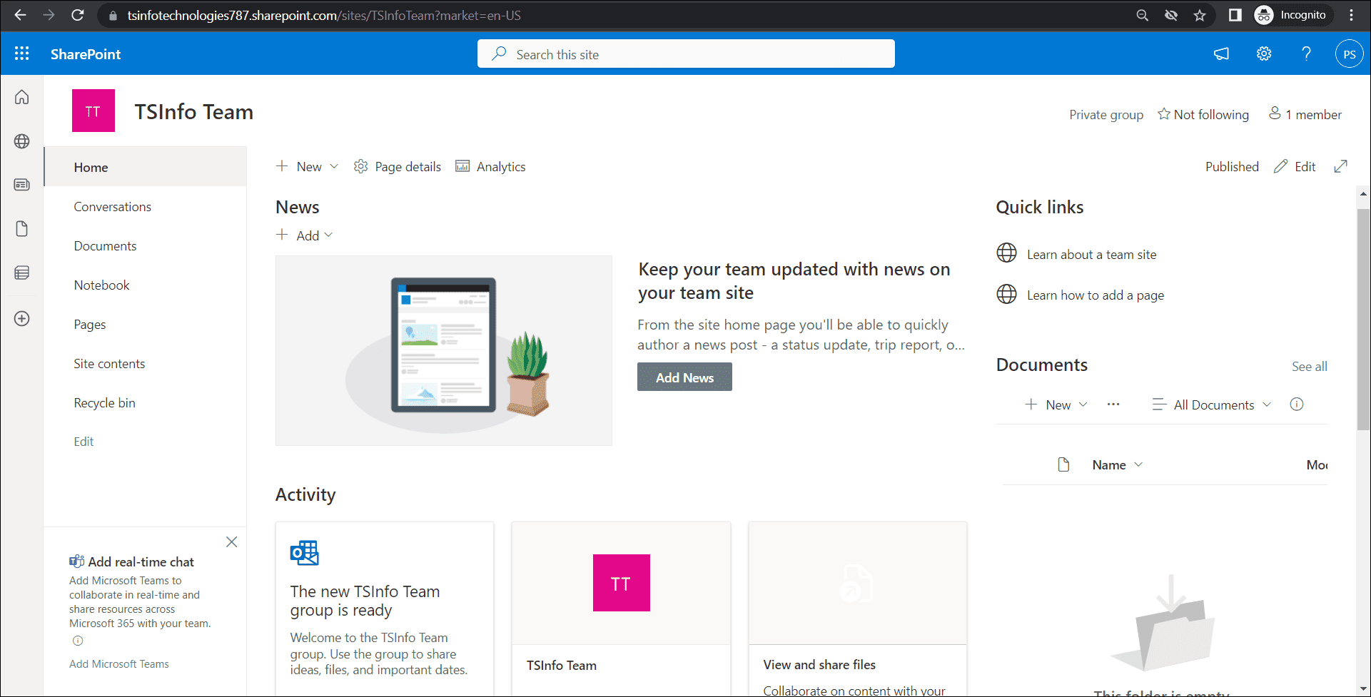The width and height of the screenshot is (1371, 697).
Task: Click inside the 'Search this site' field
Action: tap(685, 54)
